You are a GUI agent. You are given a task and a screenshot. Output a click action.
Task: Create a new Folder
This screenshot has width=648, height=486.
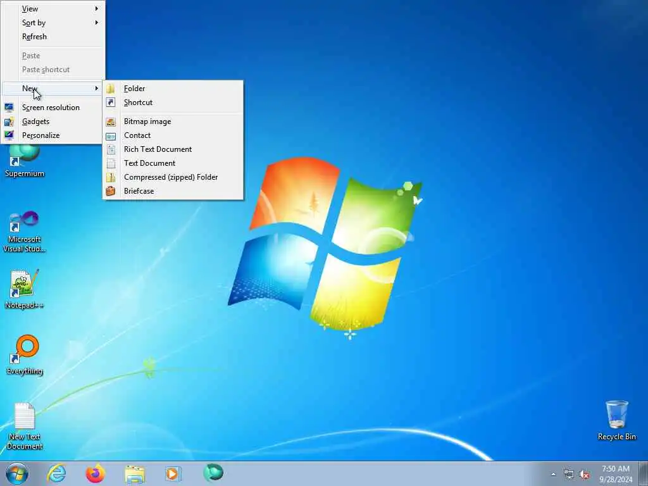coord(173,89)
